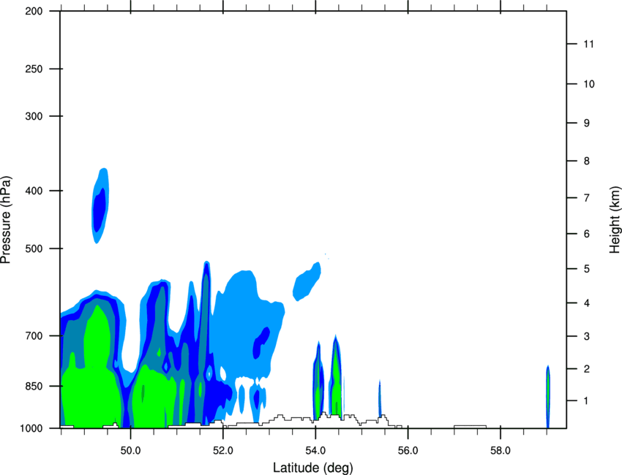This screenshot has height=475, width=622.
Task: Click the small light-blue patch above latitude 54
Action: pyautogui.click(x=307, y=281)
